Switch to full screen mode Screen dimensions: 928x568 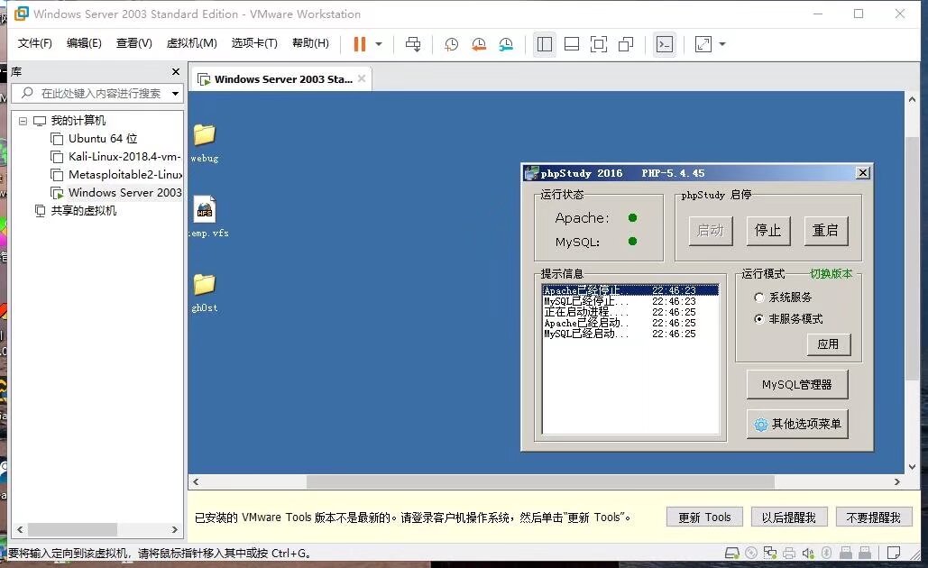pos(599,44)
